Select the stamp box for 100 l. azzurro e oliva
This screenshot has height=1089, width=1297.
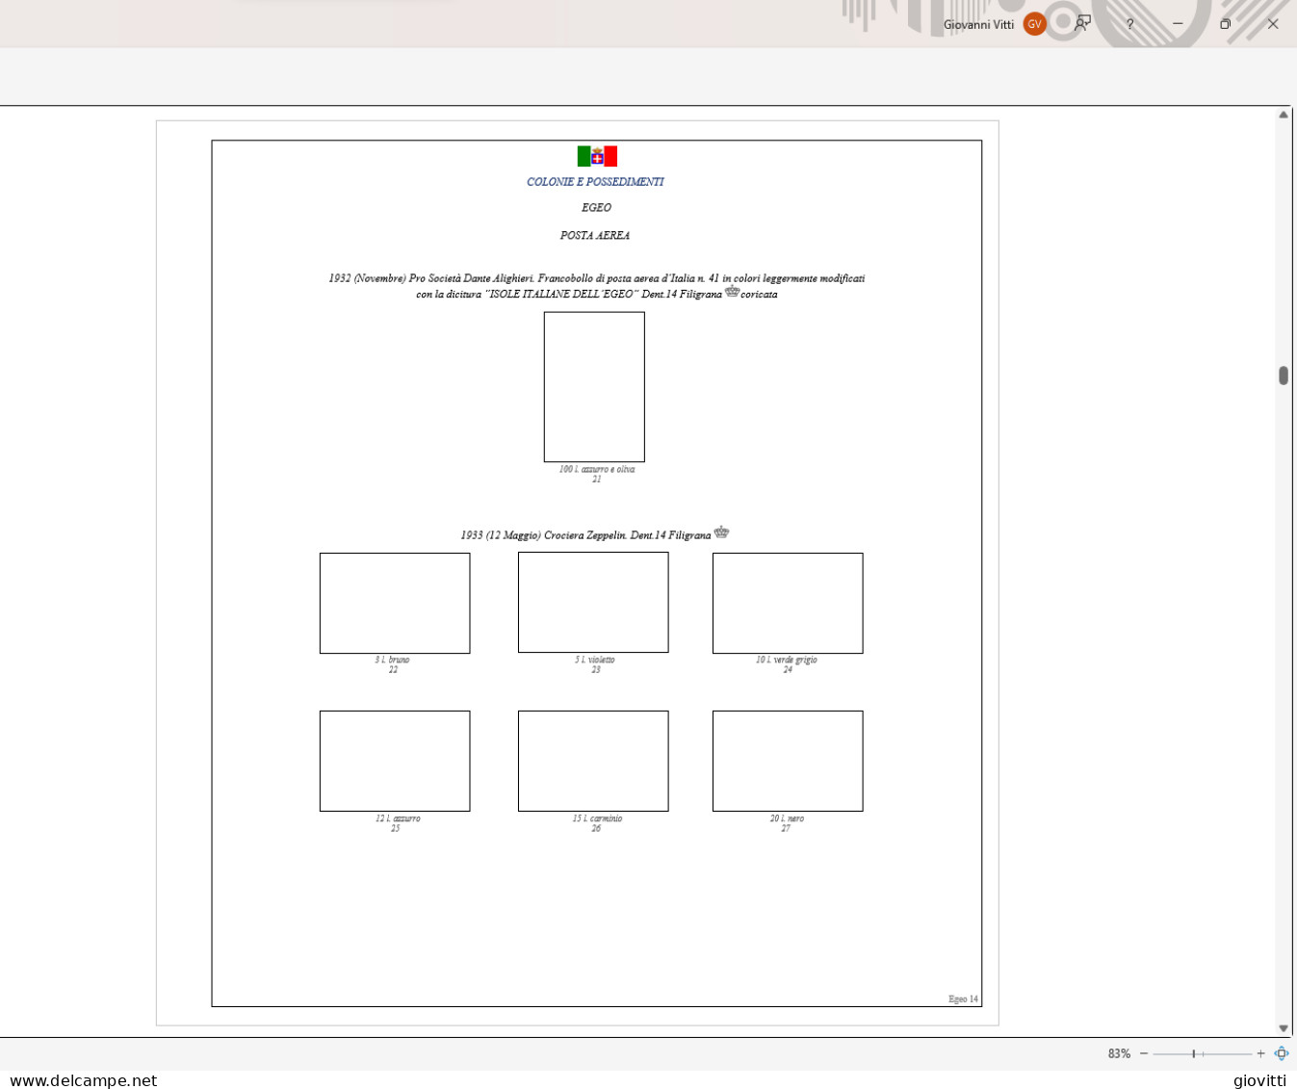[594, 387]
